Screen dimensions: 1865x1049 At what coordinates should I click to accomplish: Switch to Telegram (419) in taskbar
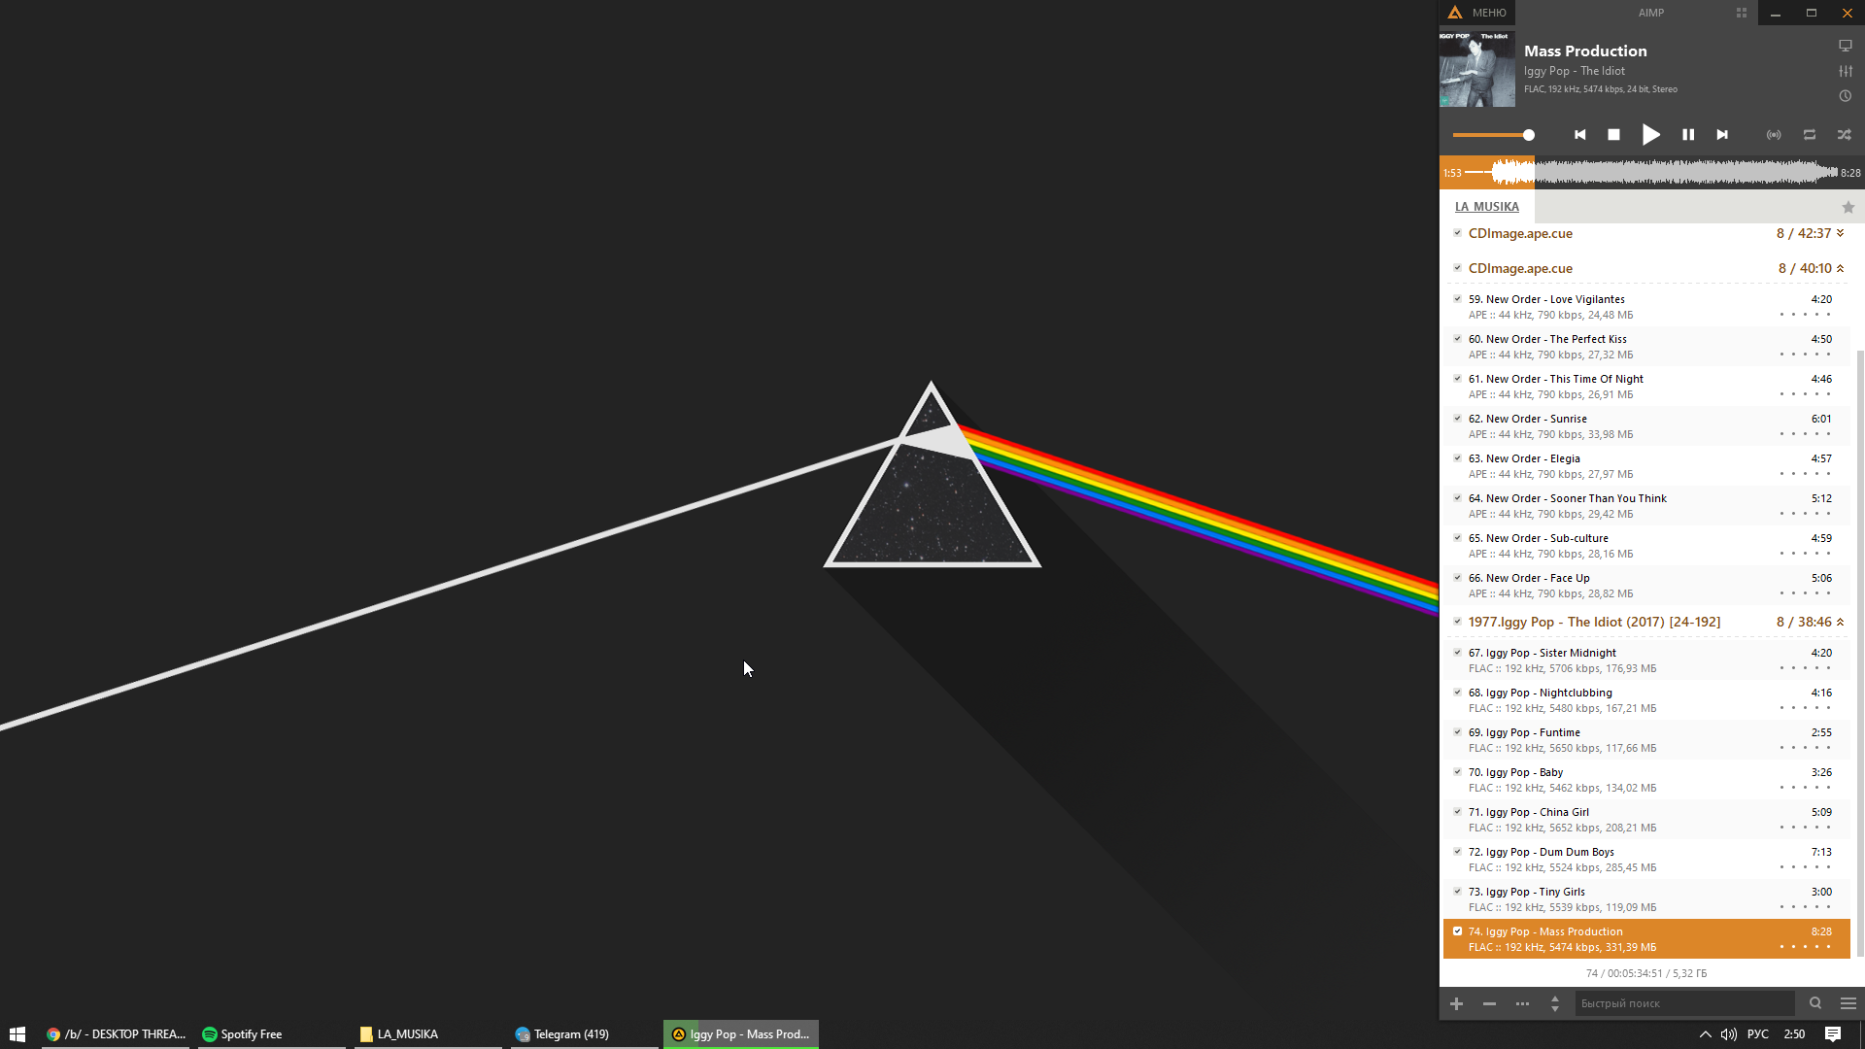coord(584,1034)
